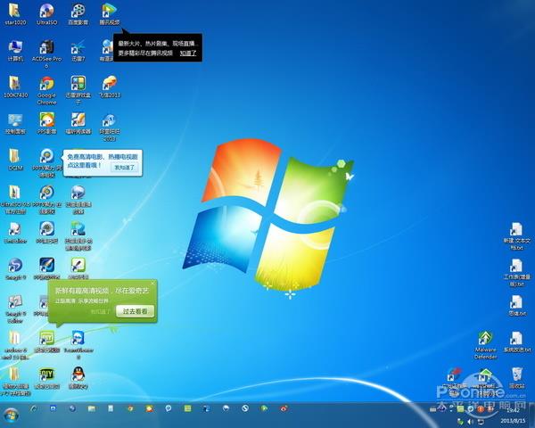The height and width of the screenshot is (428, 535).
Task: Launch Google Chrome from the desktop
Action: tap(46, 83)
